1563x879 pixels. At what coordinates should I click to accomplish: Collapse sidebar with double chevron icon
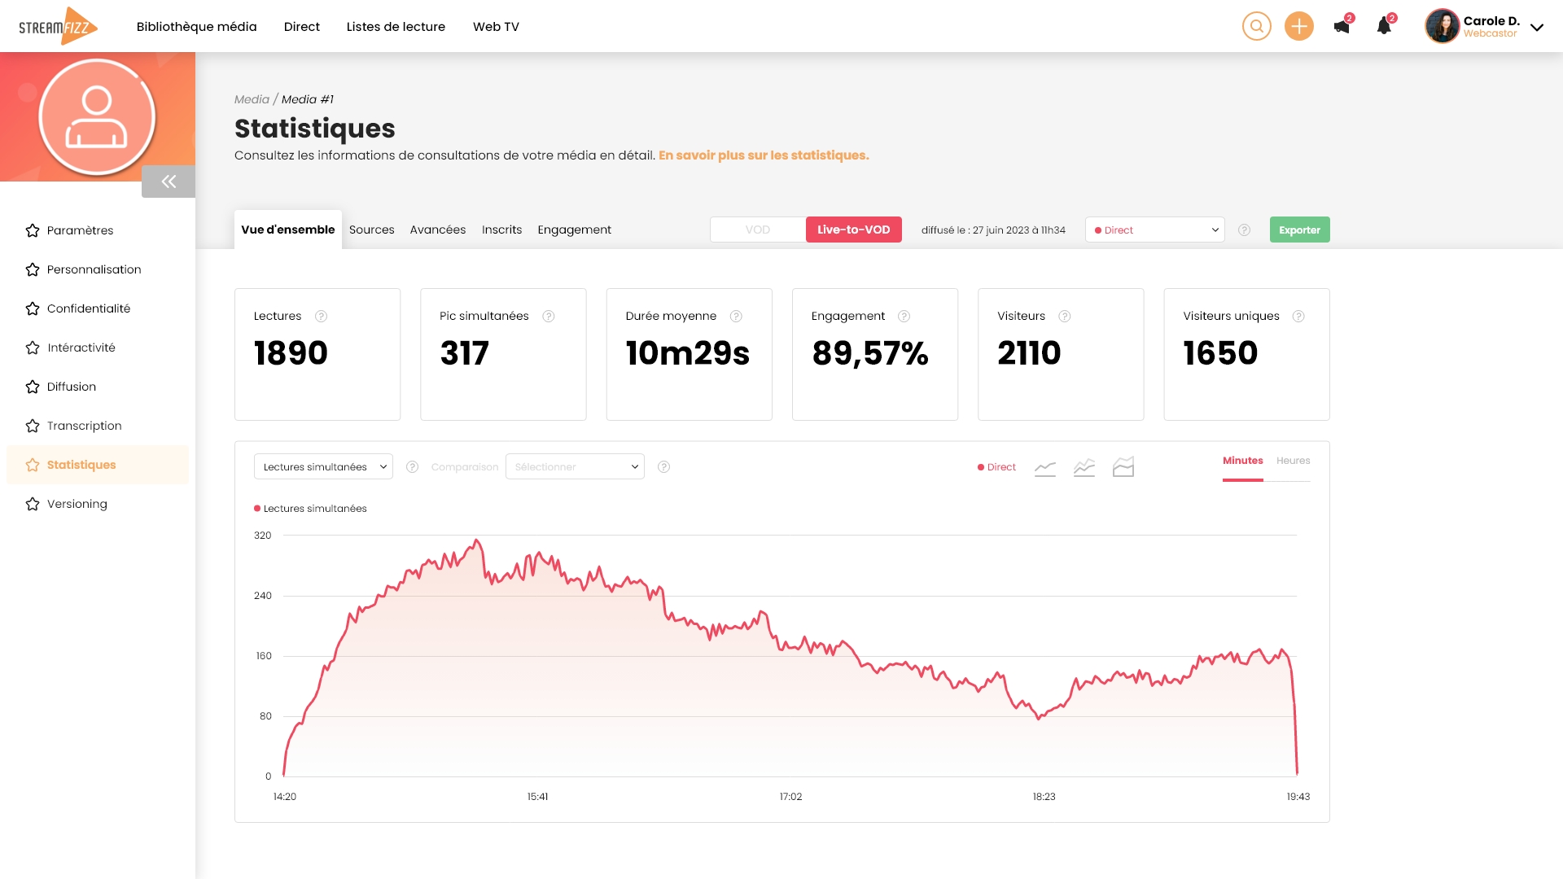[169, 181]
